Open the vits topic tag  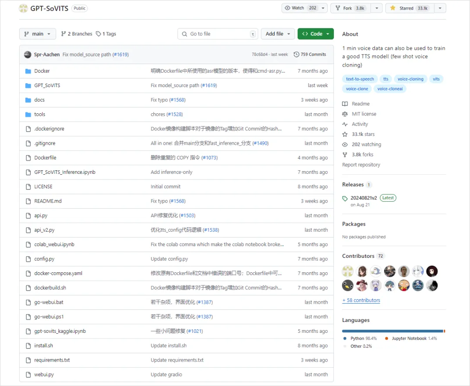tap(436, 79)
